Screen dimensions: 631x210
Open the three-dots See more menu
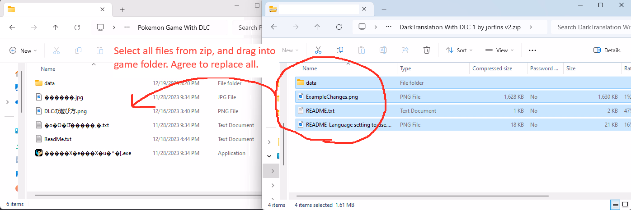532,50
